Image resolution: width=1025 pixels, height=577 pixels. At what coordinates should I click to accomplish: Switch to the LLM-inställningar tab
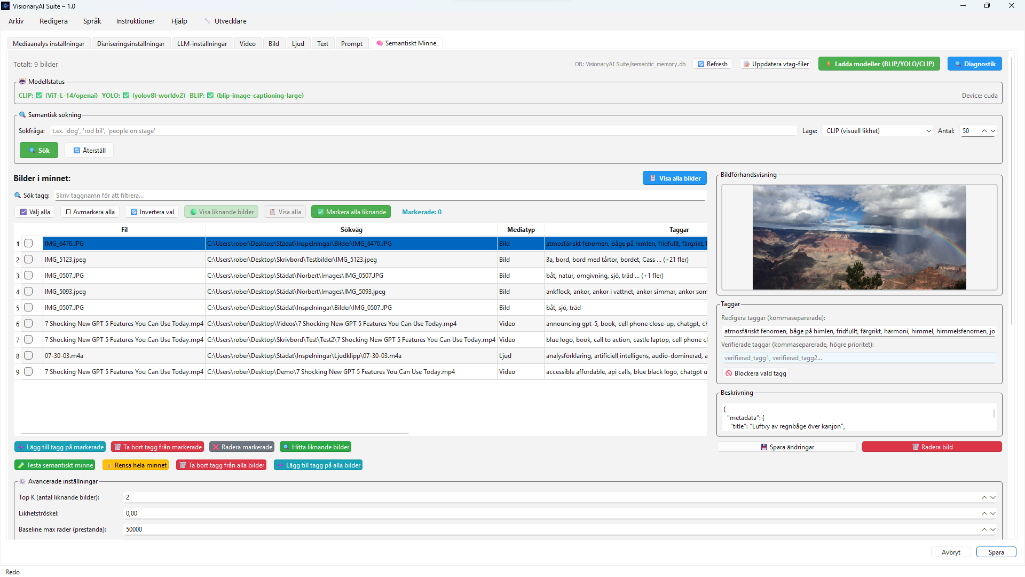[x=202, y=44]
